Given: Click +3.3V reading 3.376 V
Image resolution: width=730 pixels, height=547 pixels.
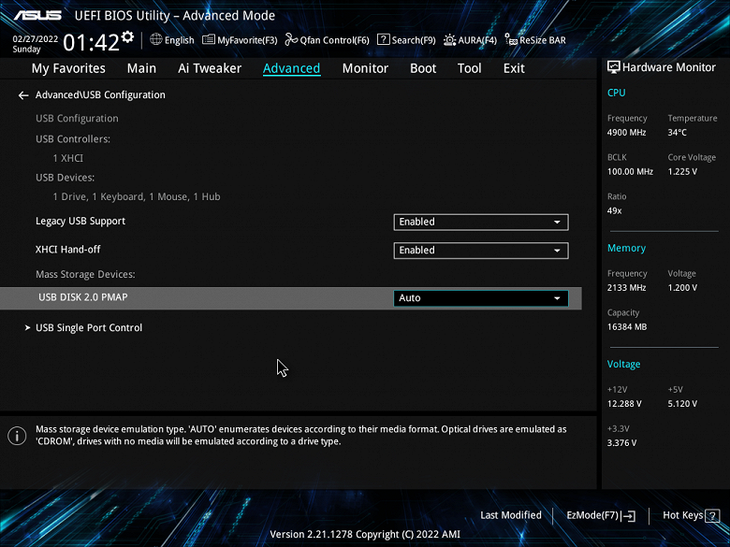Looking at the screenshot, I should click(621, 443).
